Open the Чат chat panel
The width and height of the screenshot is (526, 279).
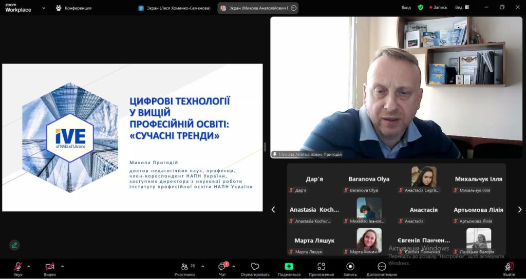pos(222,268)
